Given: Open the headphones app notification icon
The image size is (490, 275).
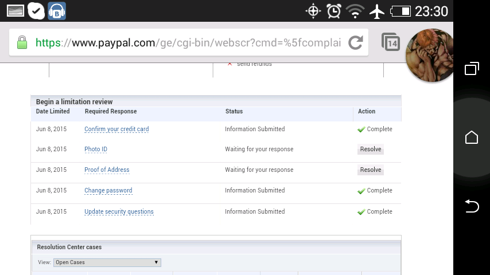Looking at the screenshot, I should pyautogui.click(x=56, y=10).
